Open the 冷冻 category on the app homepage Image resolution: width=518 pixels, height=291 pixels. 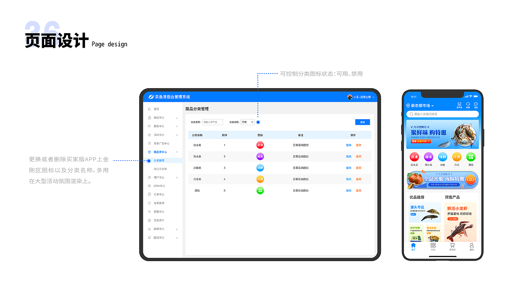(x=456, y=157)
